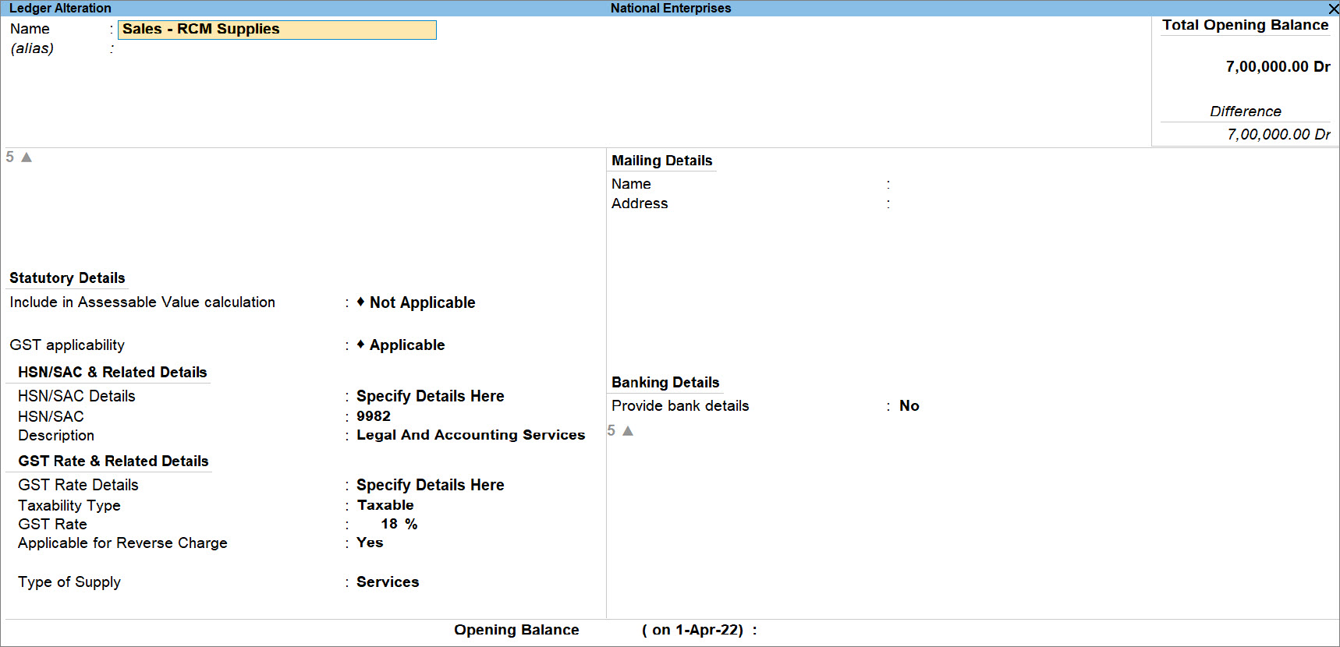The width and height of the screenshot is (1340, 647).
Task: Click Ledger Alteration title text
Action: tap(60, 9)
